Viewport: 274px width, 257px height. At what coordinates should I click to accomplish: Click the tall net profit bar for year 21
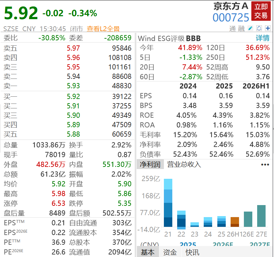pyautogui.click(x=168, y=203)
